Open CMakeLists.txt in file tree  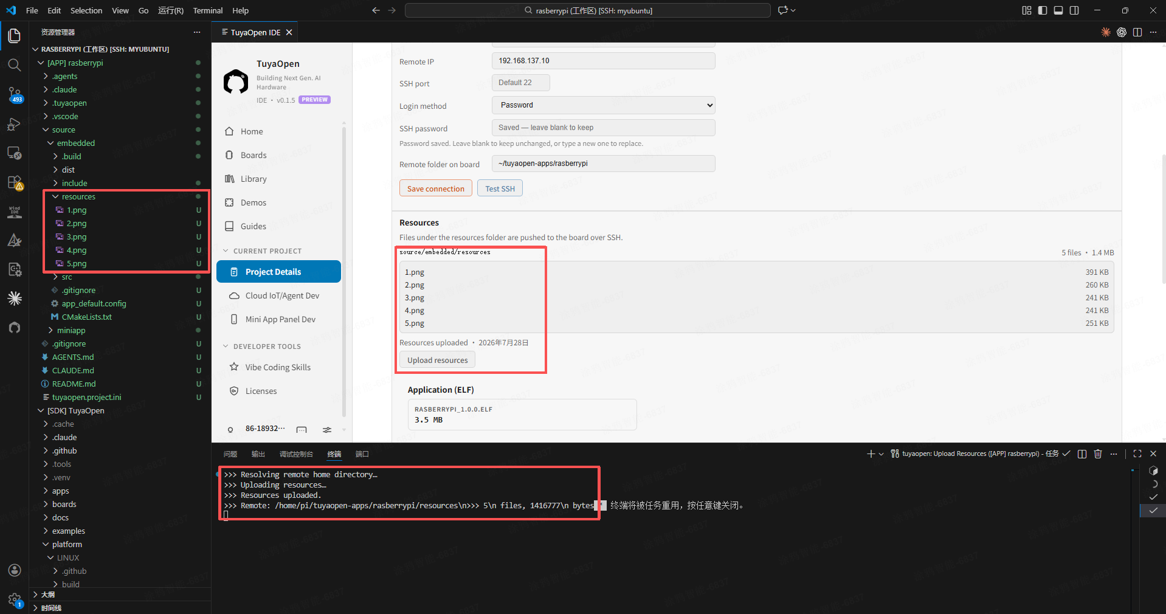pos(86,317)
